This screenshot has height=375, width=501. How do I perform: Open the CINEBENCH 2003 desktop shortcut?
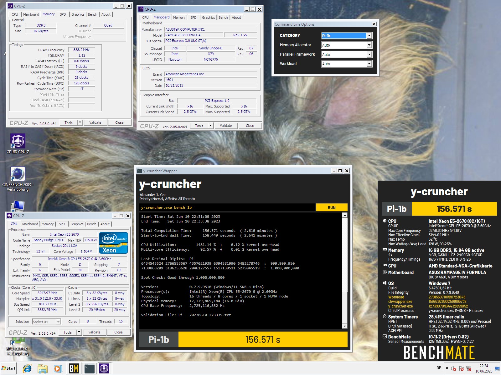[x=18, y=179]
